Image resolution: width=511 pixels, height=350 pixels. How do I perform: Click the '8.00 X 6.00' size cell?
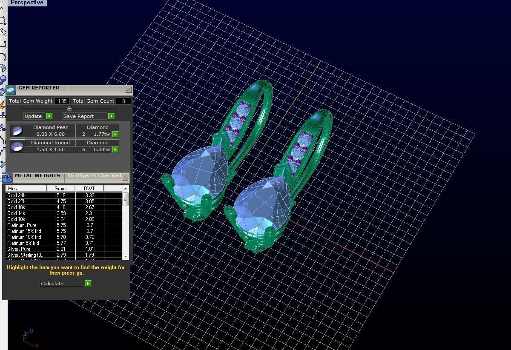pos(50,134)
